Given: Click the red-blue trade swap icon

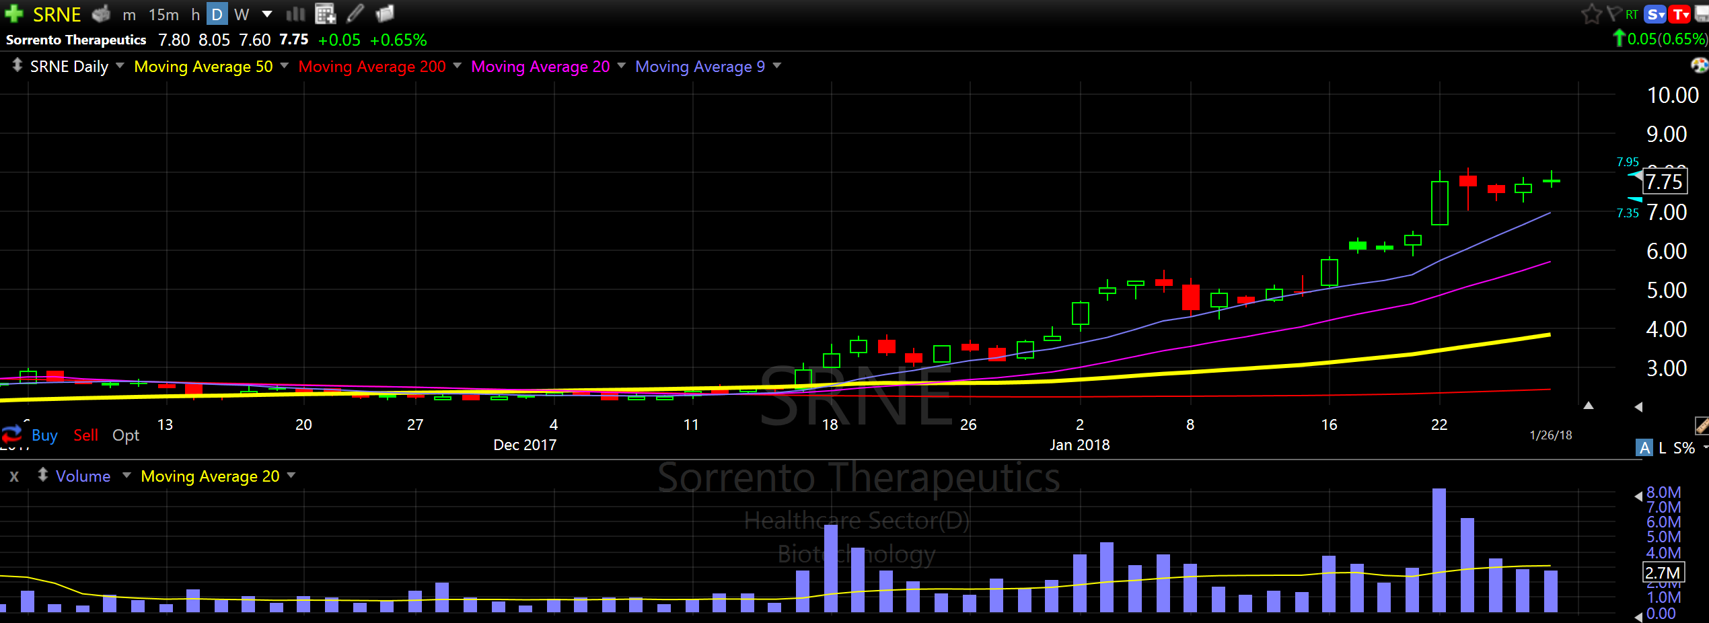Looking at the screenshot, I should click(12, 434).
